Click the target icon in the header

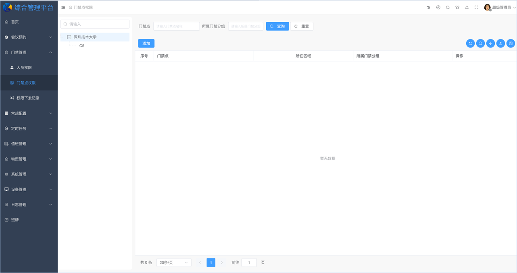(x=438, y=7)
